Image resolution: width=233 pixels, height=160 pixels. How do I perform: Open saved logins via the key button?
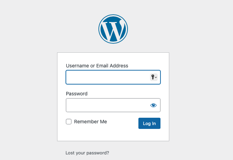pos(154,77)
